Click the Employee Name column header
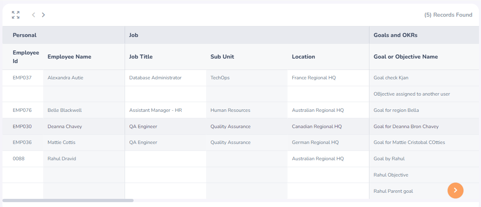Image resolution: width=481 pixels, height=207 pixels. click(x=69, y=57)
